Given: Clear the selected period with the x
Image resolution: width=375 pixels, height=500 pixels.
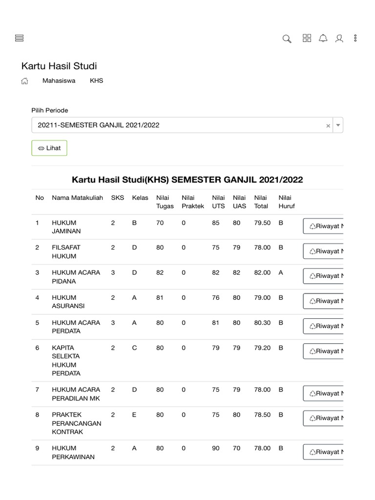Looking at the screenshot, I should tap(328, 125).
